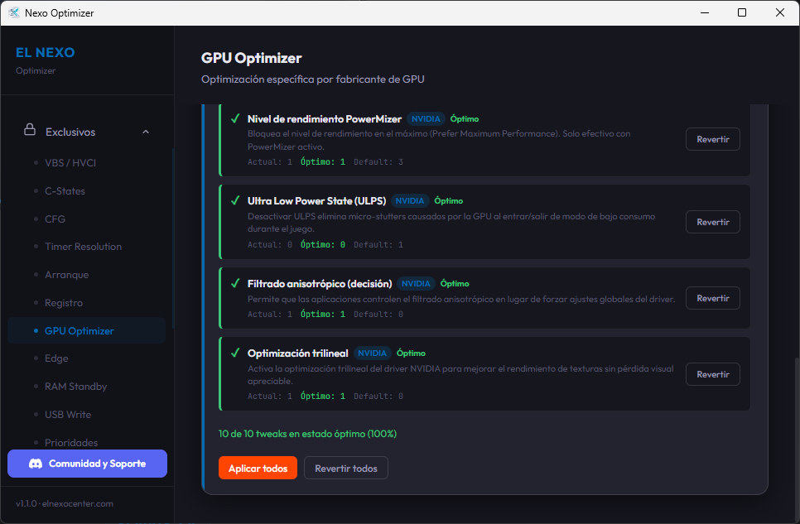Open the Edge section from sidebar
Screen dimensions: 800x524
[x=56, y=358]
